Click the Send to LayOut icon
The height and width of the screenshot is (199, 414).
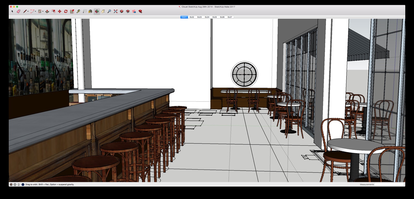click(134, 11)
